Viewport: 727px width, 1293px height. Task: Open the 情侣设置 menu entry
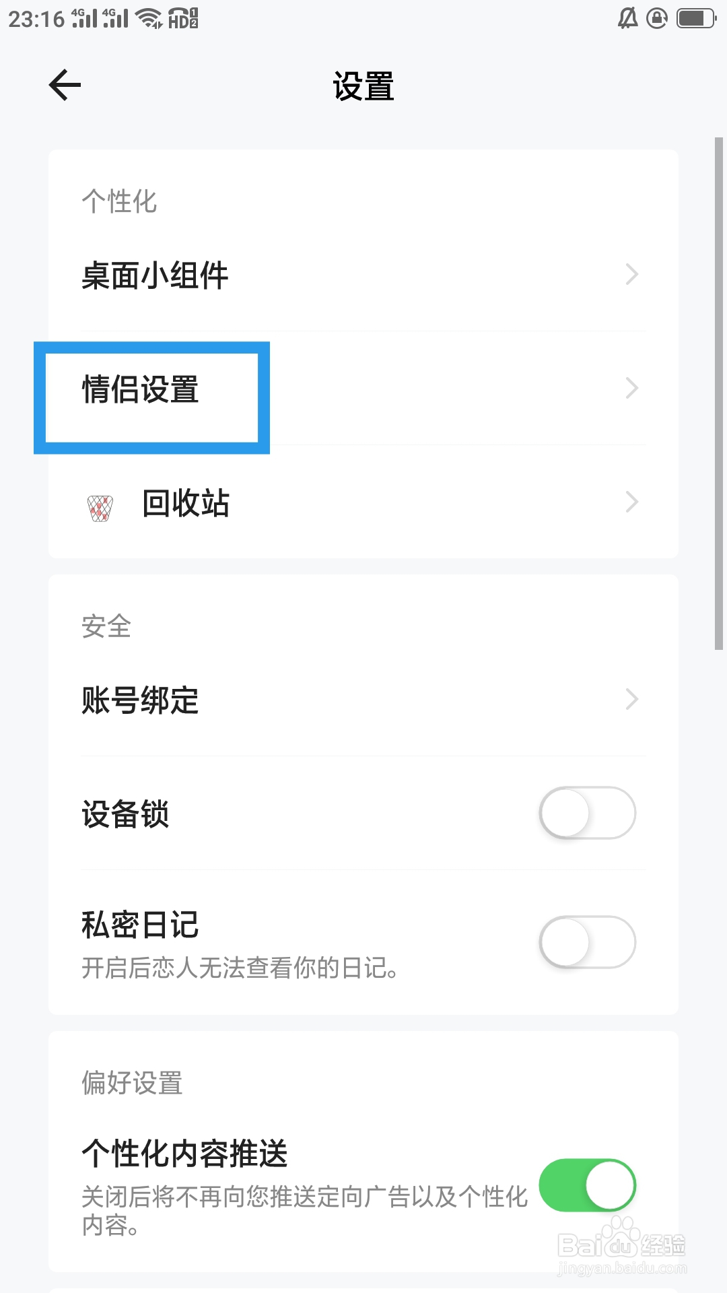[140, 389]
